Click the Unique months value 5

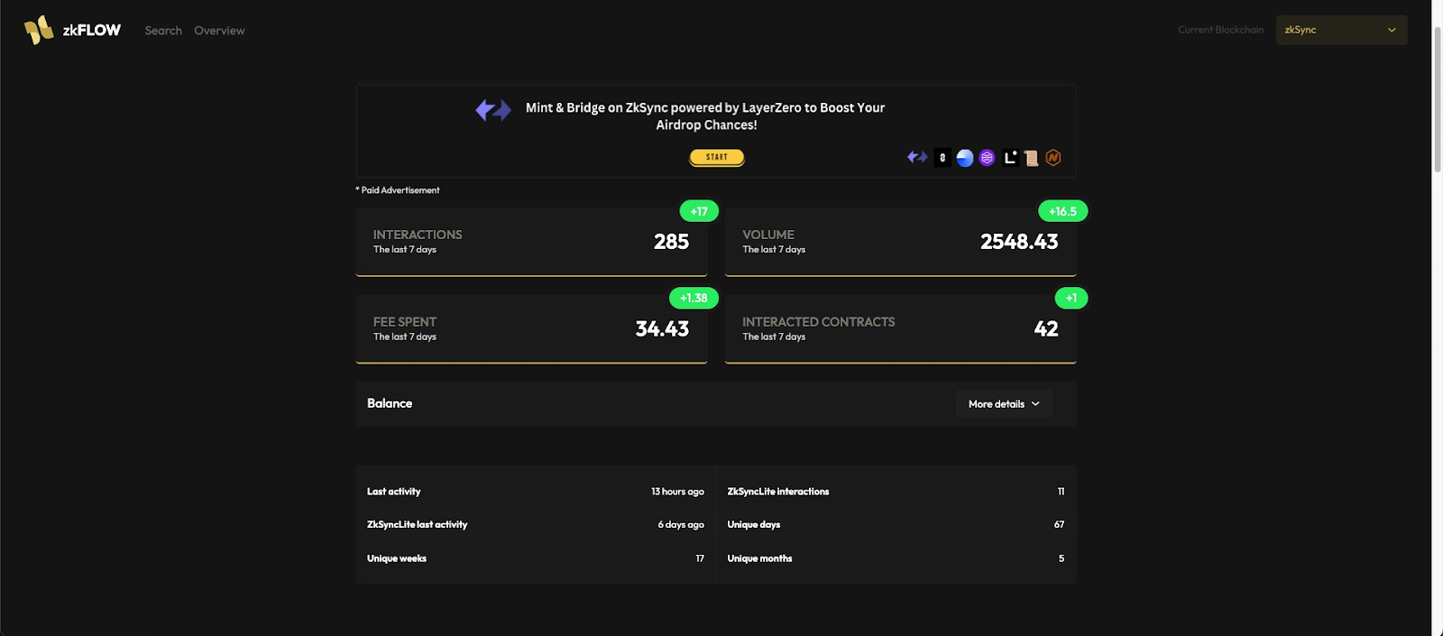1062,558
